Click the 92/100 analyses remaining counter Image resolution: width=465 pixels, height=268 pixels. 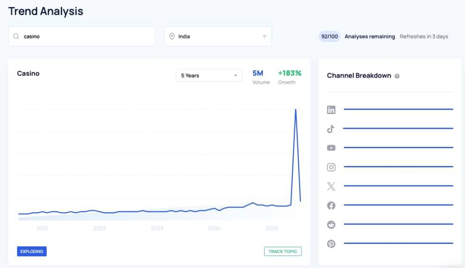click(329, 36)
